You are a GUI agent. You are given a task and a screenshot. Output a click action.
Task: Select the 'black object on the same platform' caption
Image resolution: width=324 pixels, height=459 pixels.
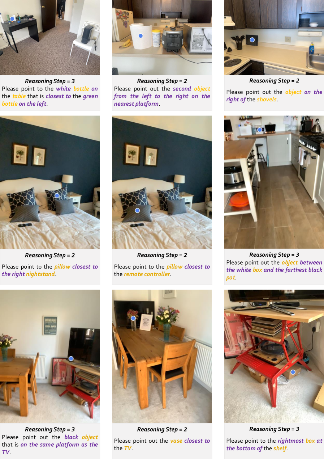[50, 445]
